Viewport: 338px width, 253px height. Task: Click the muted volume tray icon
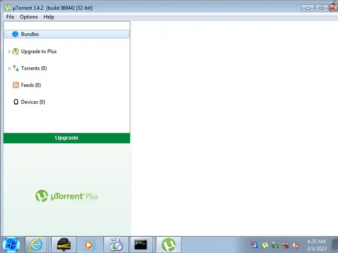pos(295,245)
